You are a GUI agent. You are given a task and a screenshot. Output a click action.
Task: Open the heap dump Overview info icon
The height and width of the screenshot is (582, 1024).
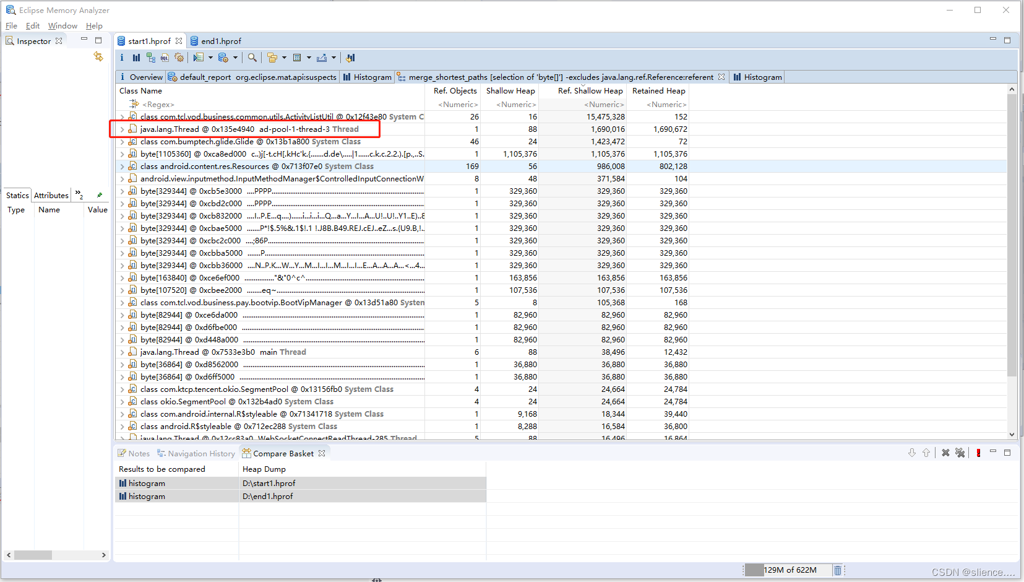(x=122, y=58)
